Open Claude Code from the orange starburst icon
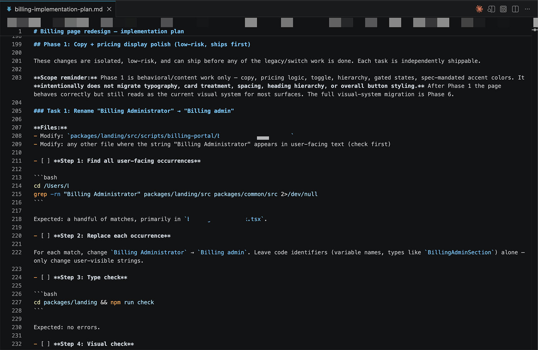This screenshot has width=538, height=350. 479,9
